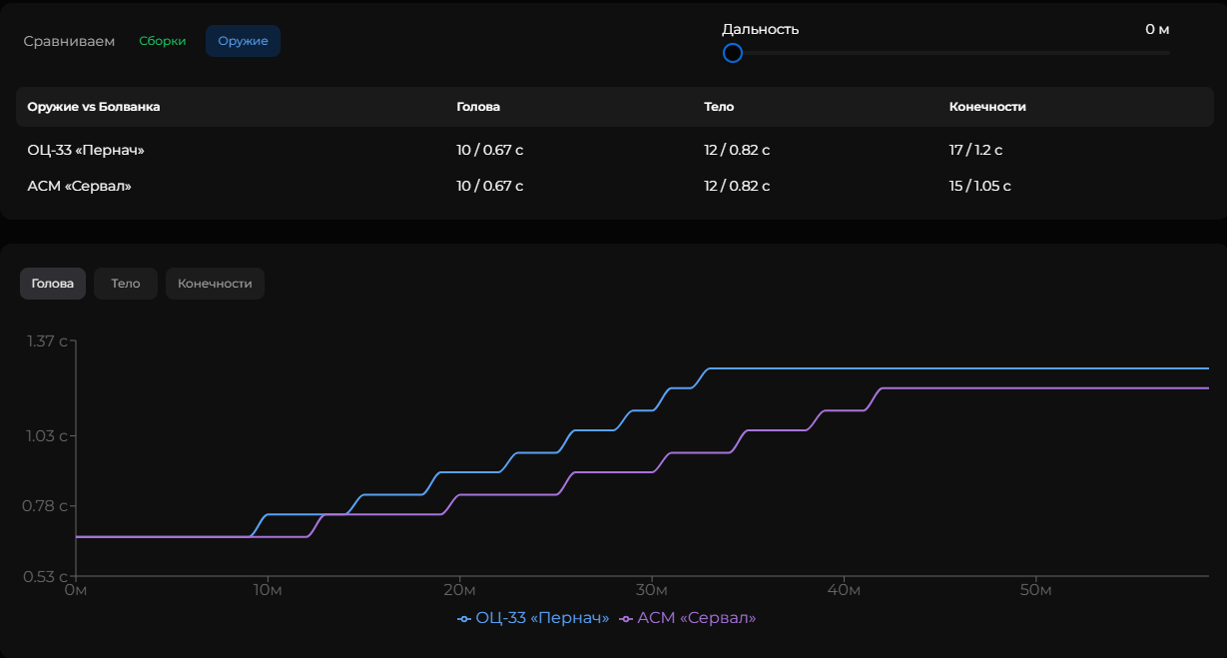This screenshot has height=658, width=1227.
Task: Click the Сравниваем label
Action: point(69,41)
